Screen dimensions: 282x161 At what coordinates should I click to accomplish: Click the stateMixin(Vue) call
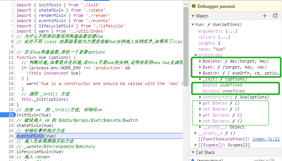[x=35, y=125]
